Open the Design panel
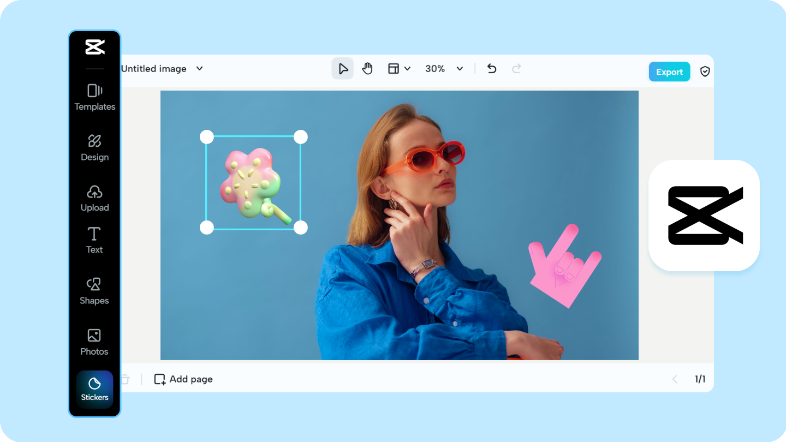The height and width of the screenshot is (442, 786). tap(94, 148)
